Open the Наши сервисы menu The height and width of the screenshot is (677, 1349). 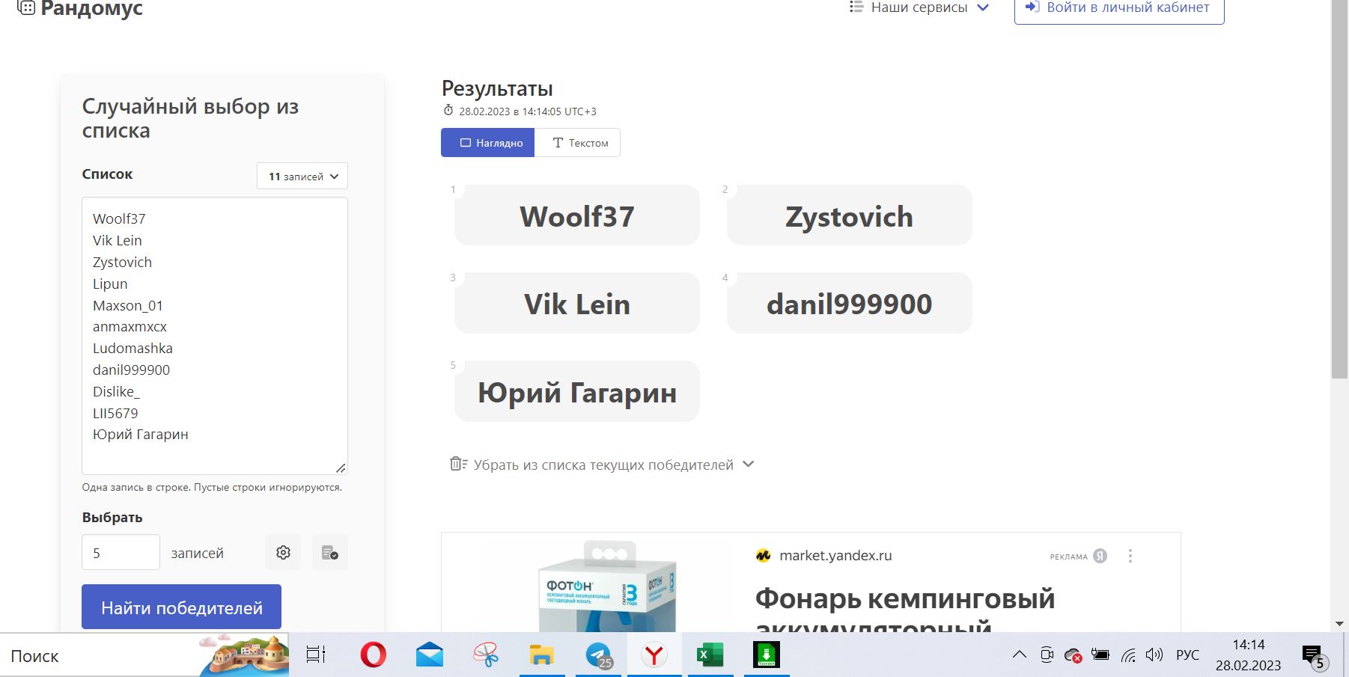[919, 7]
